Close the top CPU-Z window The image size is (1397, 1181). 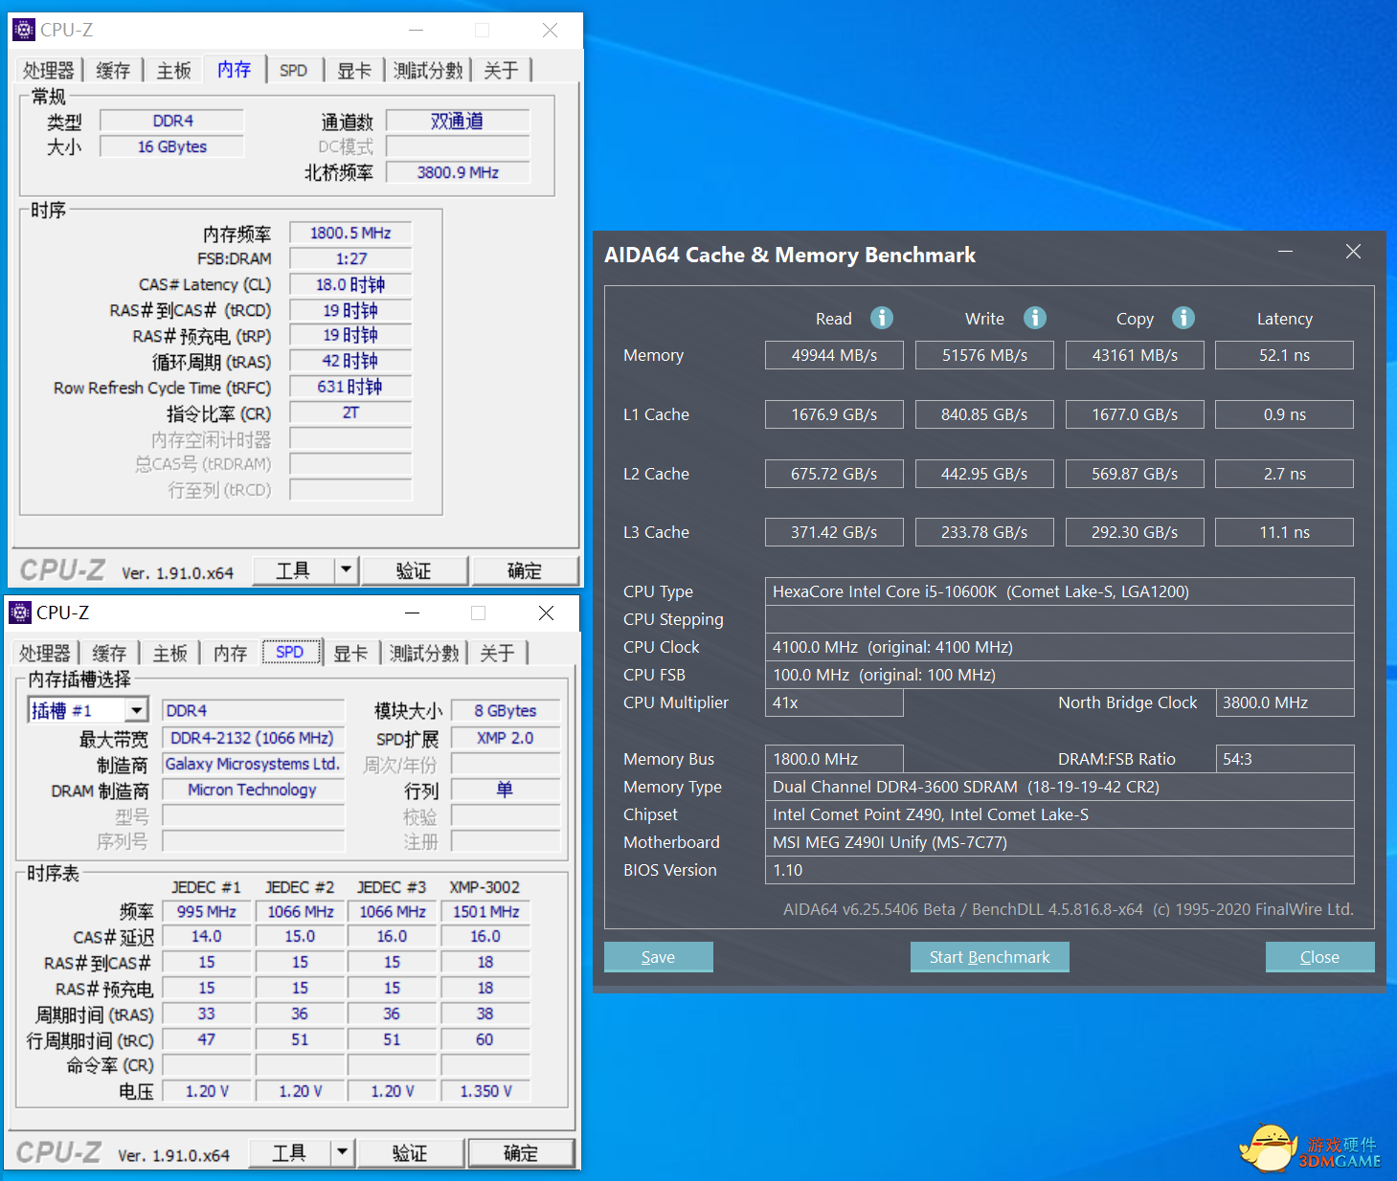tap(550, 30)
